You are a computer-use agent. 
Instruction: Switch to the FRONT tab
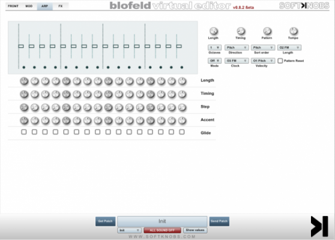(x=13, y=6)
